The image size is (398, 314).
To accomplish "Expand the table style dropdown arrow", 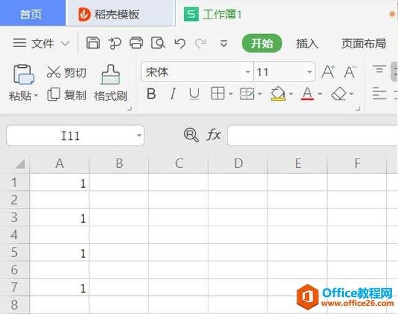I will (260, 94).
